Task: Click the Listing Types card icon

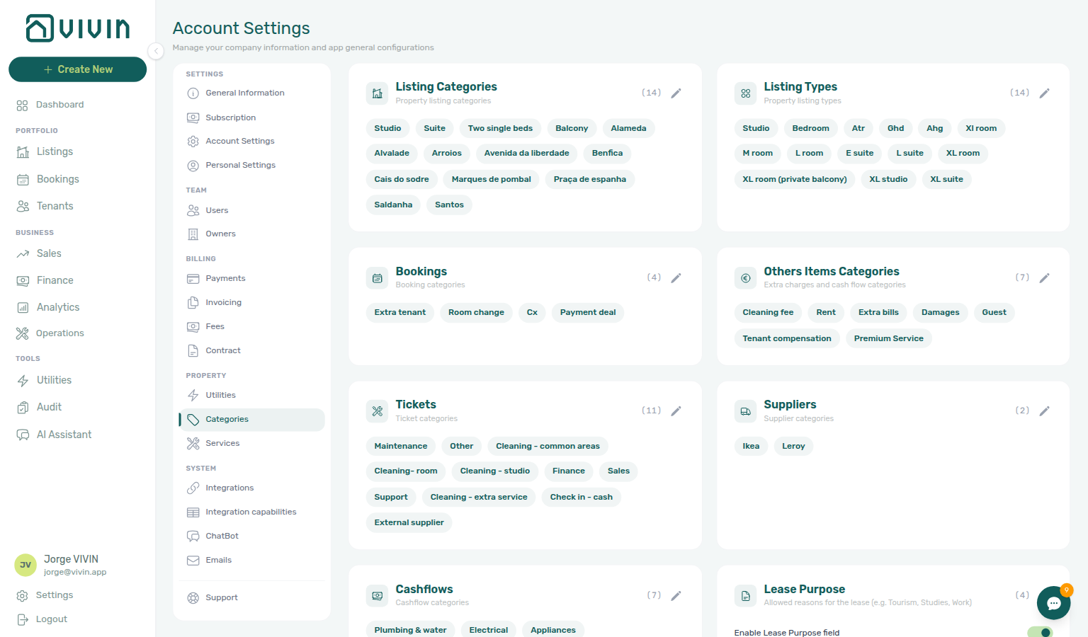Action: coord(745,93)
